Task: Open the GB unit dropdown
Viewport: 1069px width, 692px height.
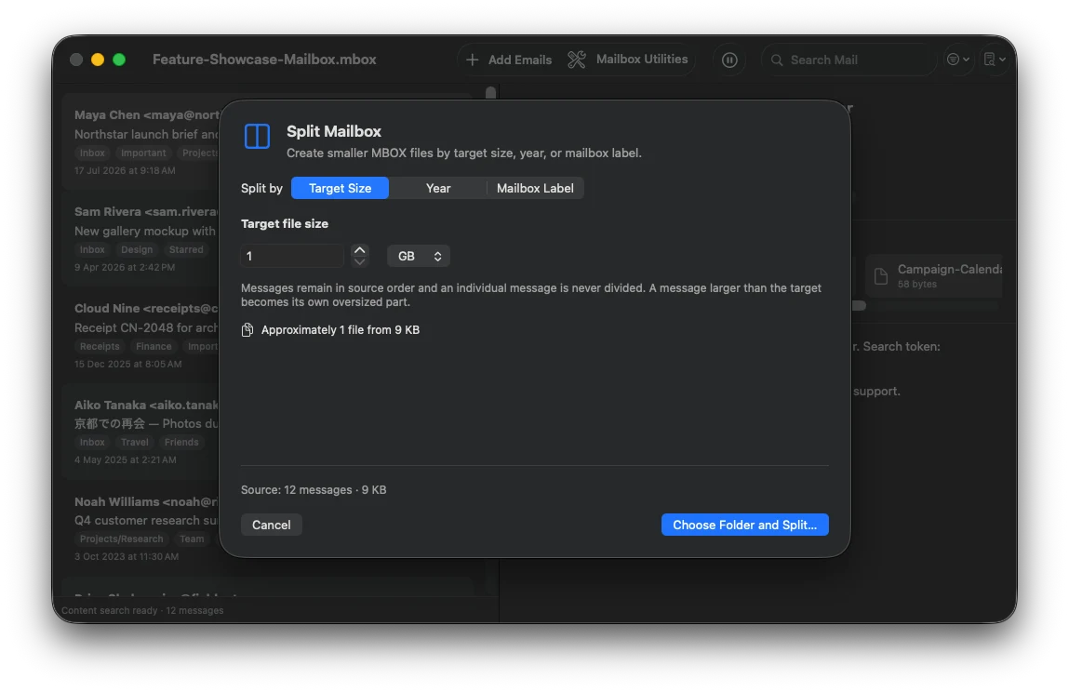Action: point(419,256)
